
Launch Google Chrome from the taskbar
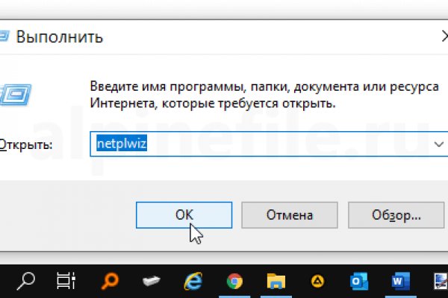click(234, 281)
